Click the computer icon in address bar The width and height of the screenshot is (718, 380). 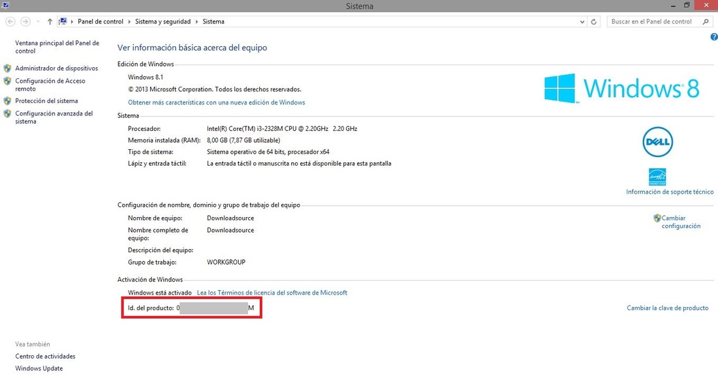click(x=63, y=22)
